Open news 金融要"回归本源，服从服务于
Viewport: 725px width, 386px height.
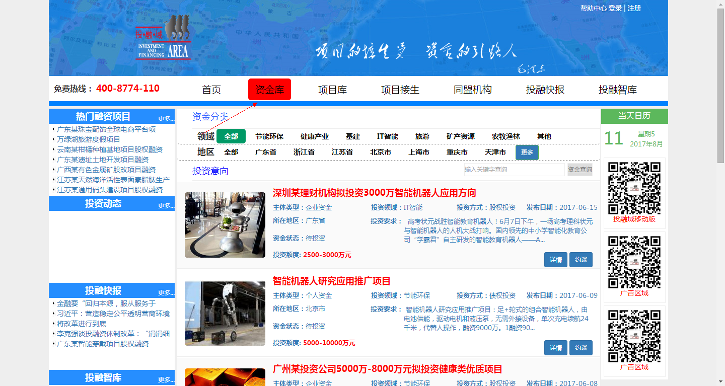pyautogui.click(x=106, y=303)
